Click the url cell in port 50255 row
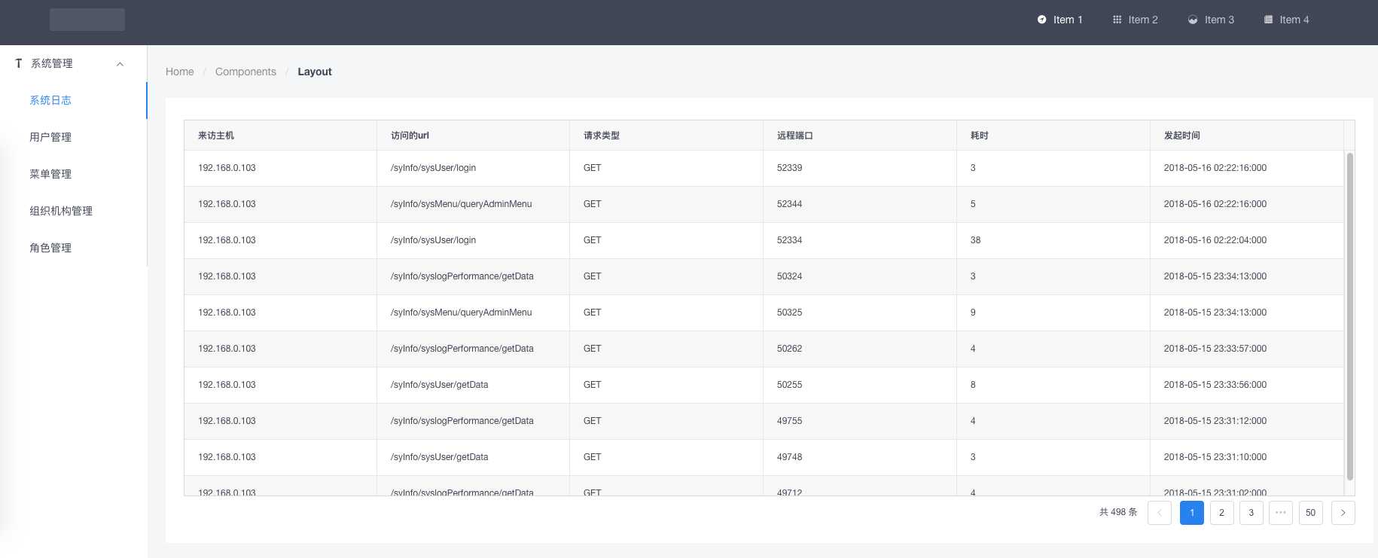The width and height of the screenshot is (1378, 558). (473, 385)
